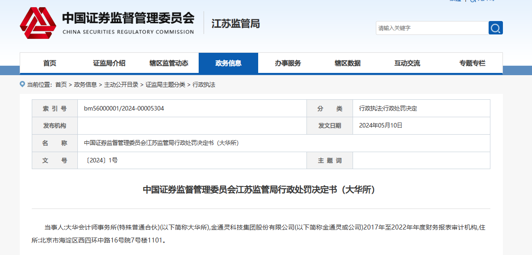Go to 政务信息 in the breadcrumb
The image size is (532, 255).
click(x=85, y=85)
